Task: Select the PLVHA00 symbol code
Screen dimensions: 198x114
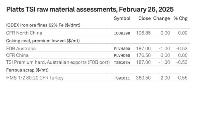Action: point(122,49)
